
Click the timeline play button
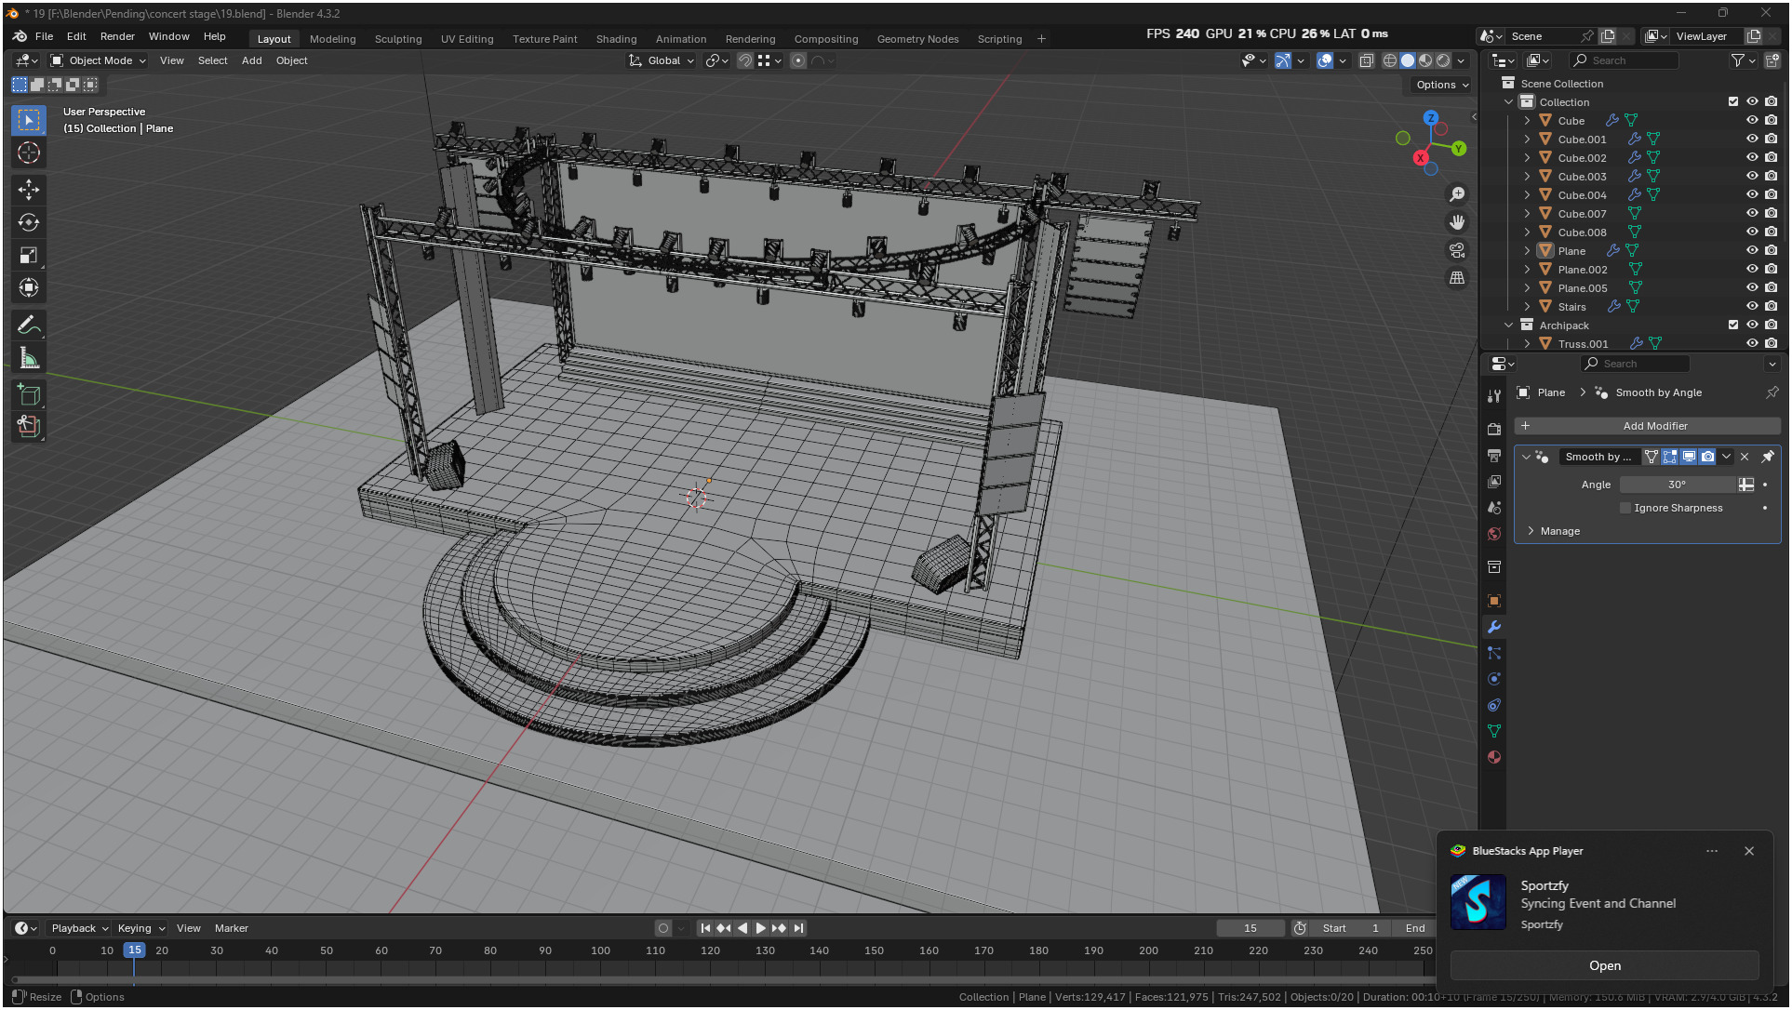pos(760,928)
